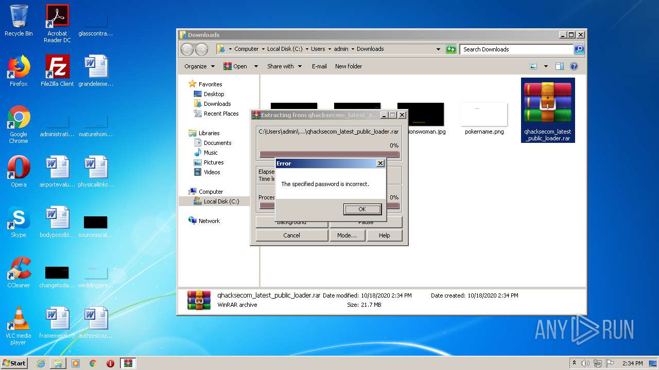
Task: Click the E-mail toolbar item
Action: [x=319, y=66]
